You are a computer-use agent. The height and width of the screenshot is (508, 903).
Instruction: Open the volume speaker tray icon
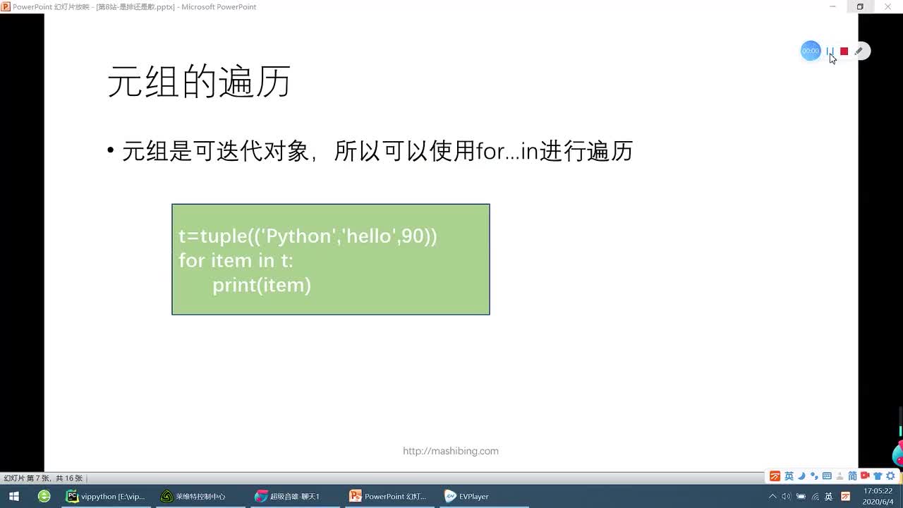click(787, 497)
